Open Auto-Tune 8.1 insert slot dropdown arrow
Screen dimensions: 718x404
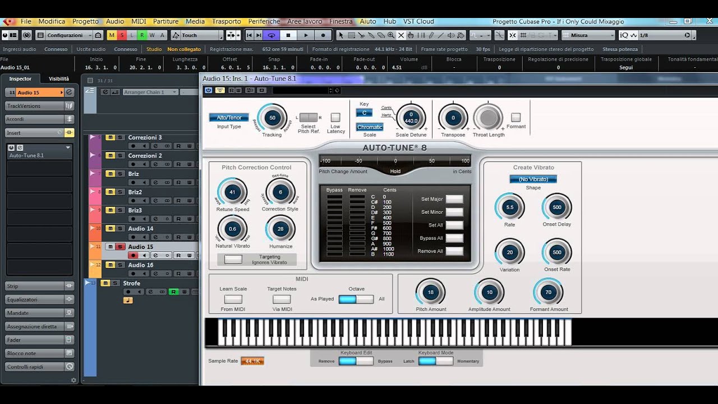(x=68, y=148)
